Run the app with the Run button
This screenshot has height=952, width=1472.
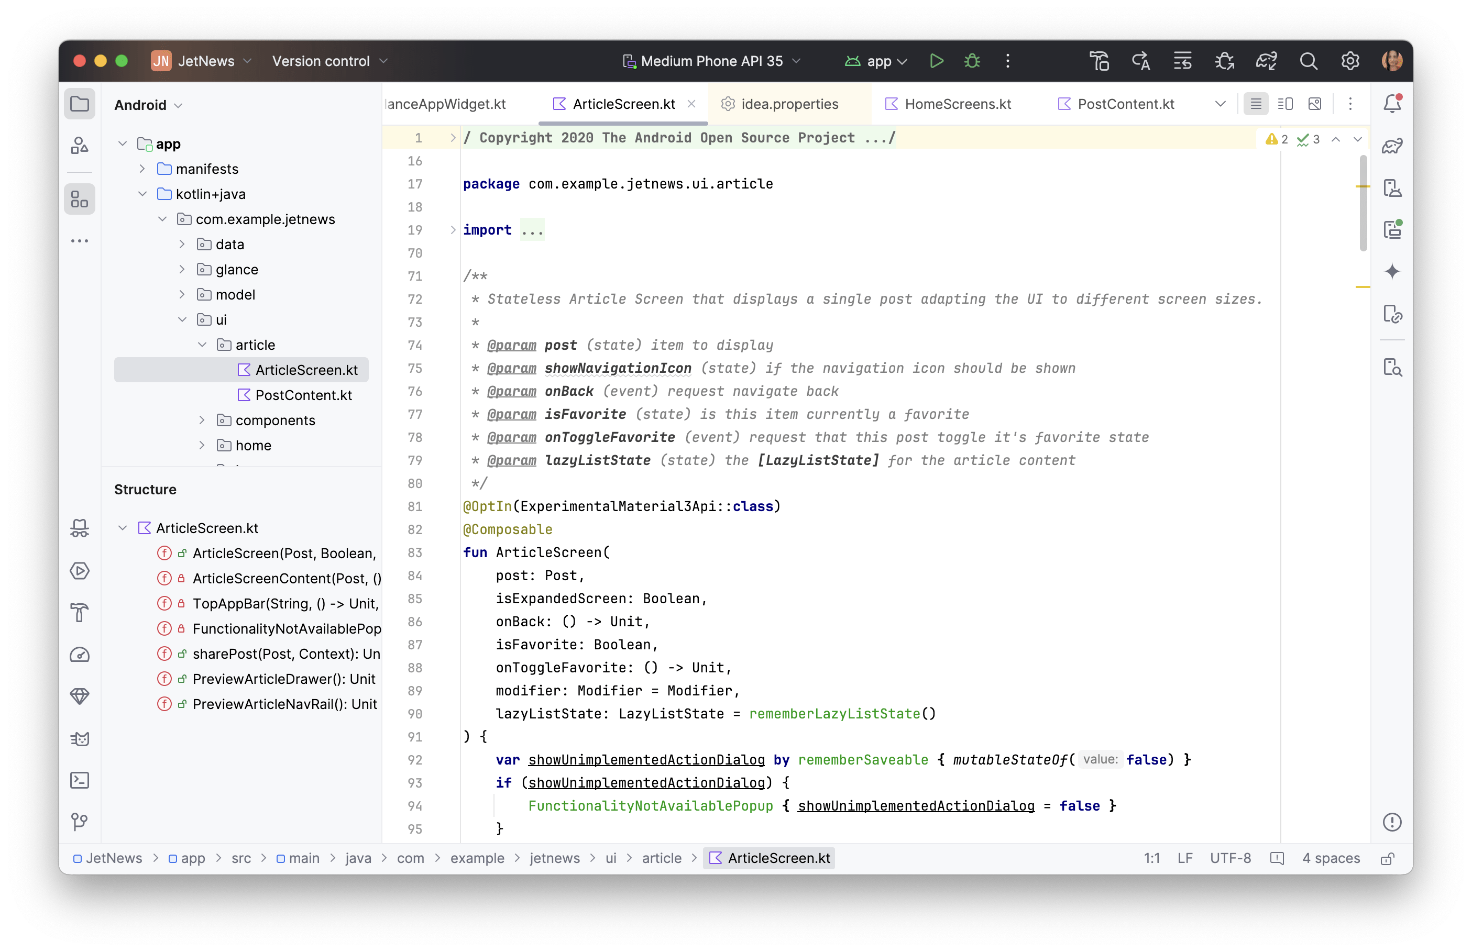click(x=936, y=61)
